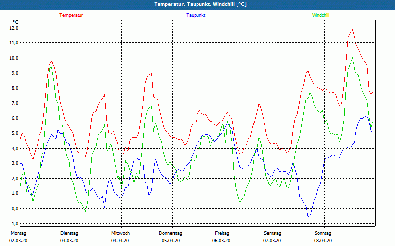This screenshot has width=395, height=246.
Task: Click the Montag day label
Action: click(x=18, y=233)
